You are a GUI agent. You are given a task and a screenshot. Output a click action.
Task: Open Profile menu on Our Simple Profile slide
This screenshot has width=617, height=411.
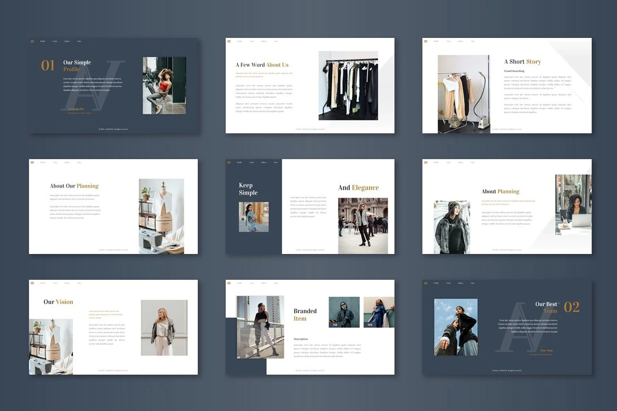point(43,41)
